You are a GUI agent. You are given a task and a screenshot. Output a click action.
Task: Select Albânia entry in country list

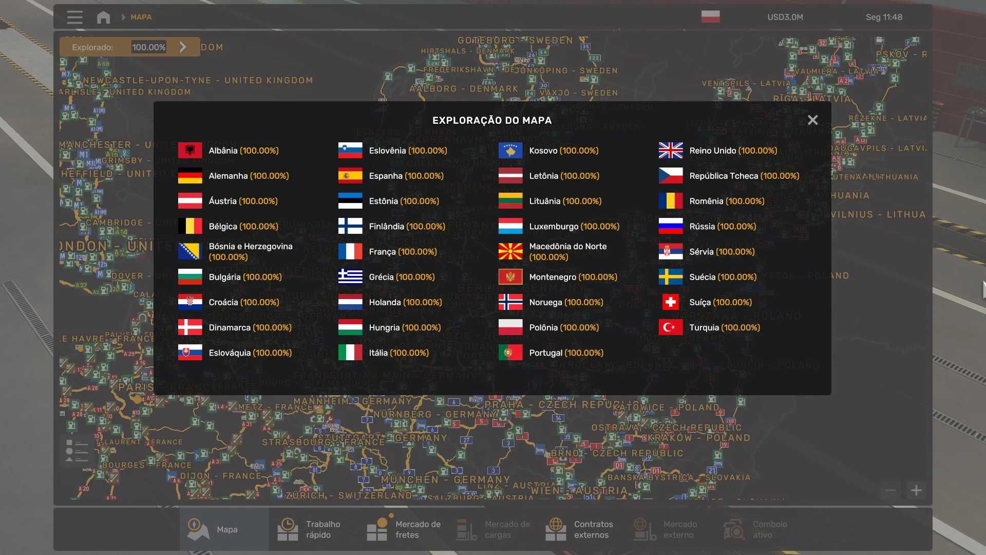[x=243, y=151]
